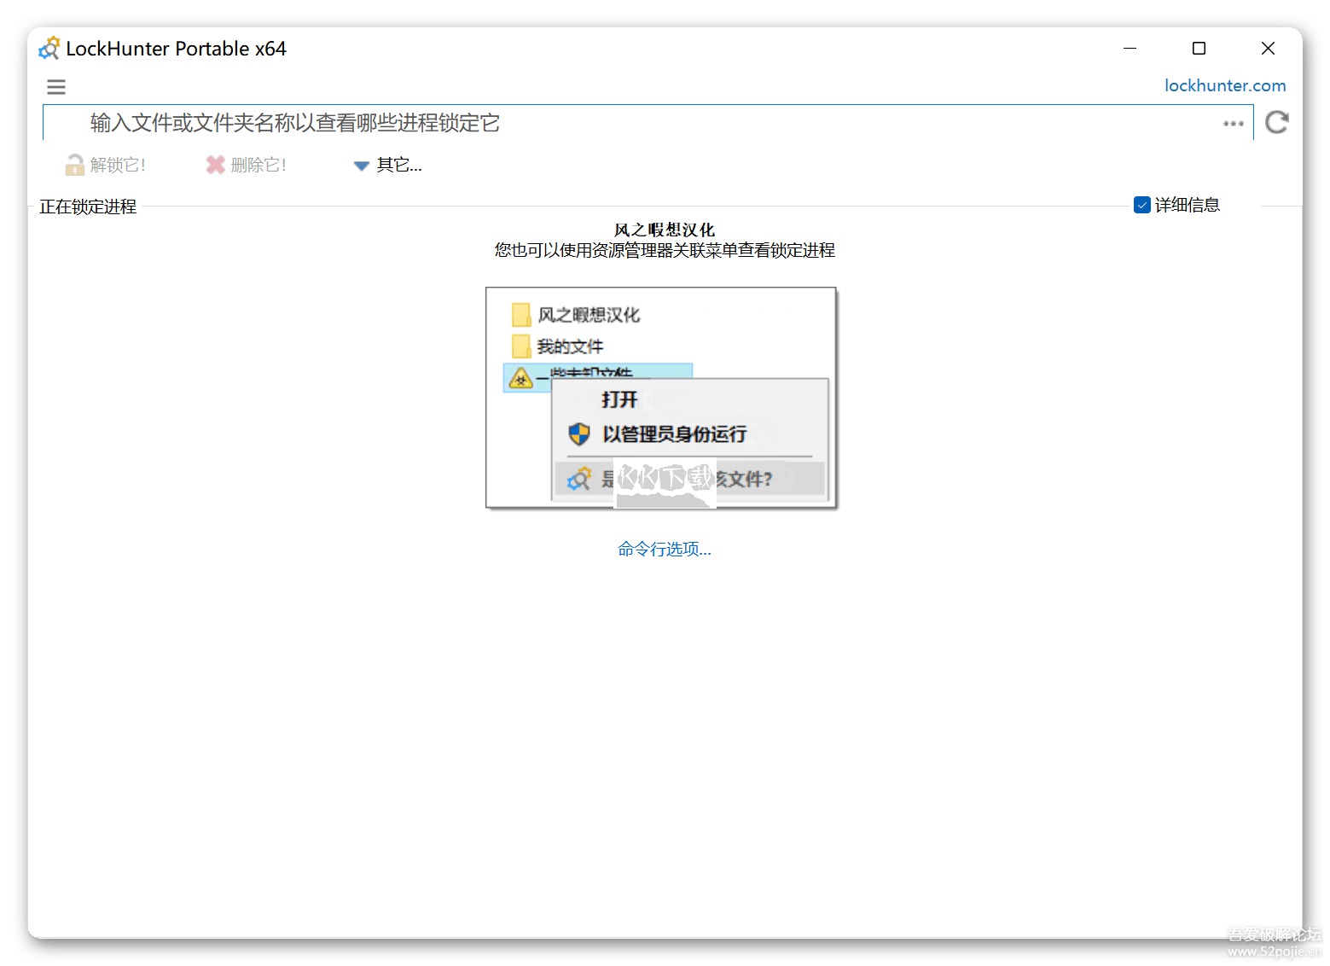
Task: Click the red X icon next to 删除它!
Action: coord(214,164)
